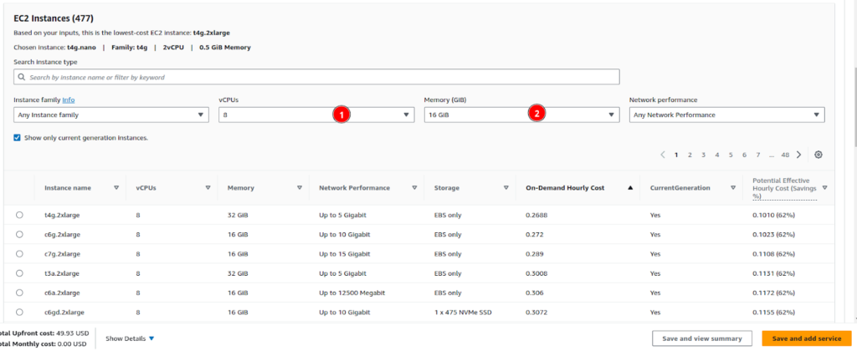The width and height of the screenshot is (857, 351).
Task: Sort by Storage column arrow
Action: (506, 188)
